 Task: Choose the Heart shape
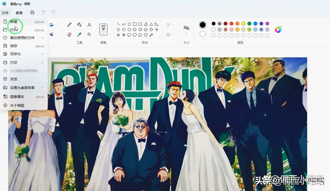(x=146, y=35)
